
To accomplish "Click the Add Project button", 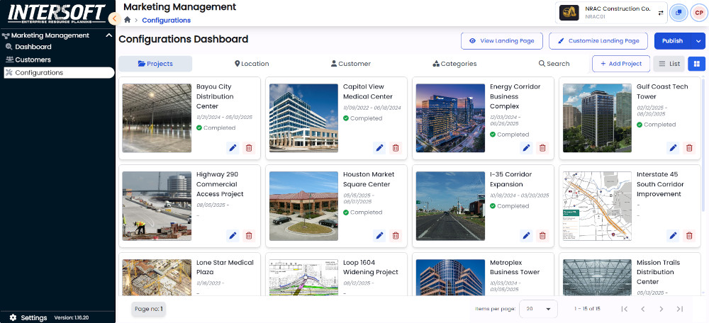I will (620, 64).
